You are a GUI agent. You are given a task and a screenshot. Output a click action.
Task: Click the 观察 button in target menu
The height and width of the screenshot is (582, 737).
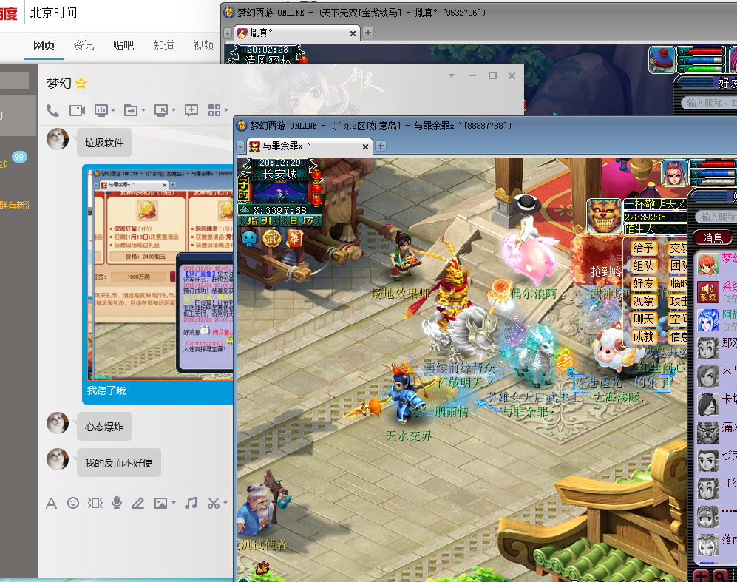pos(643,301)
